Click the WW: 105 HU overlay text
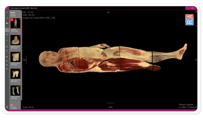The image size is (203, 128). (x=29, y=15)
